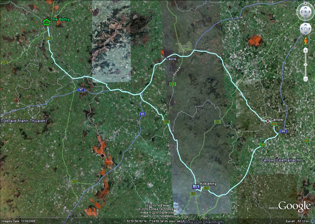Click the N62 road shield
Image resolution: width=315 pixels, height=224 pixels.
49,38
